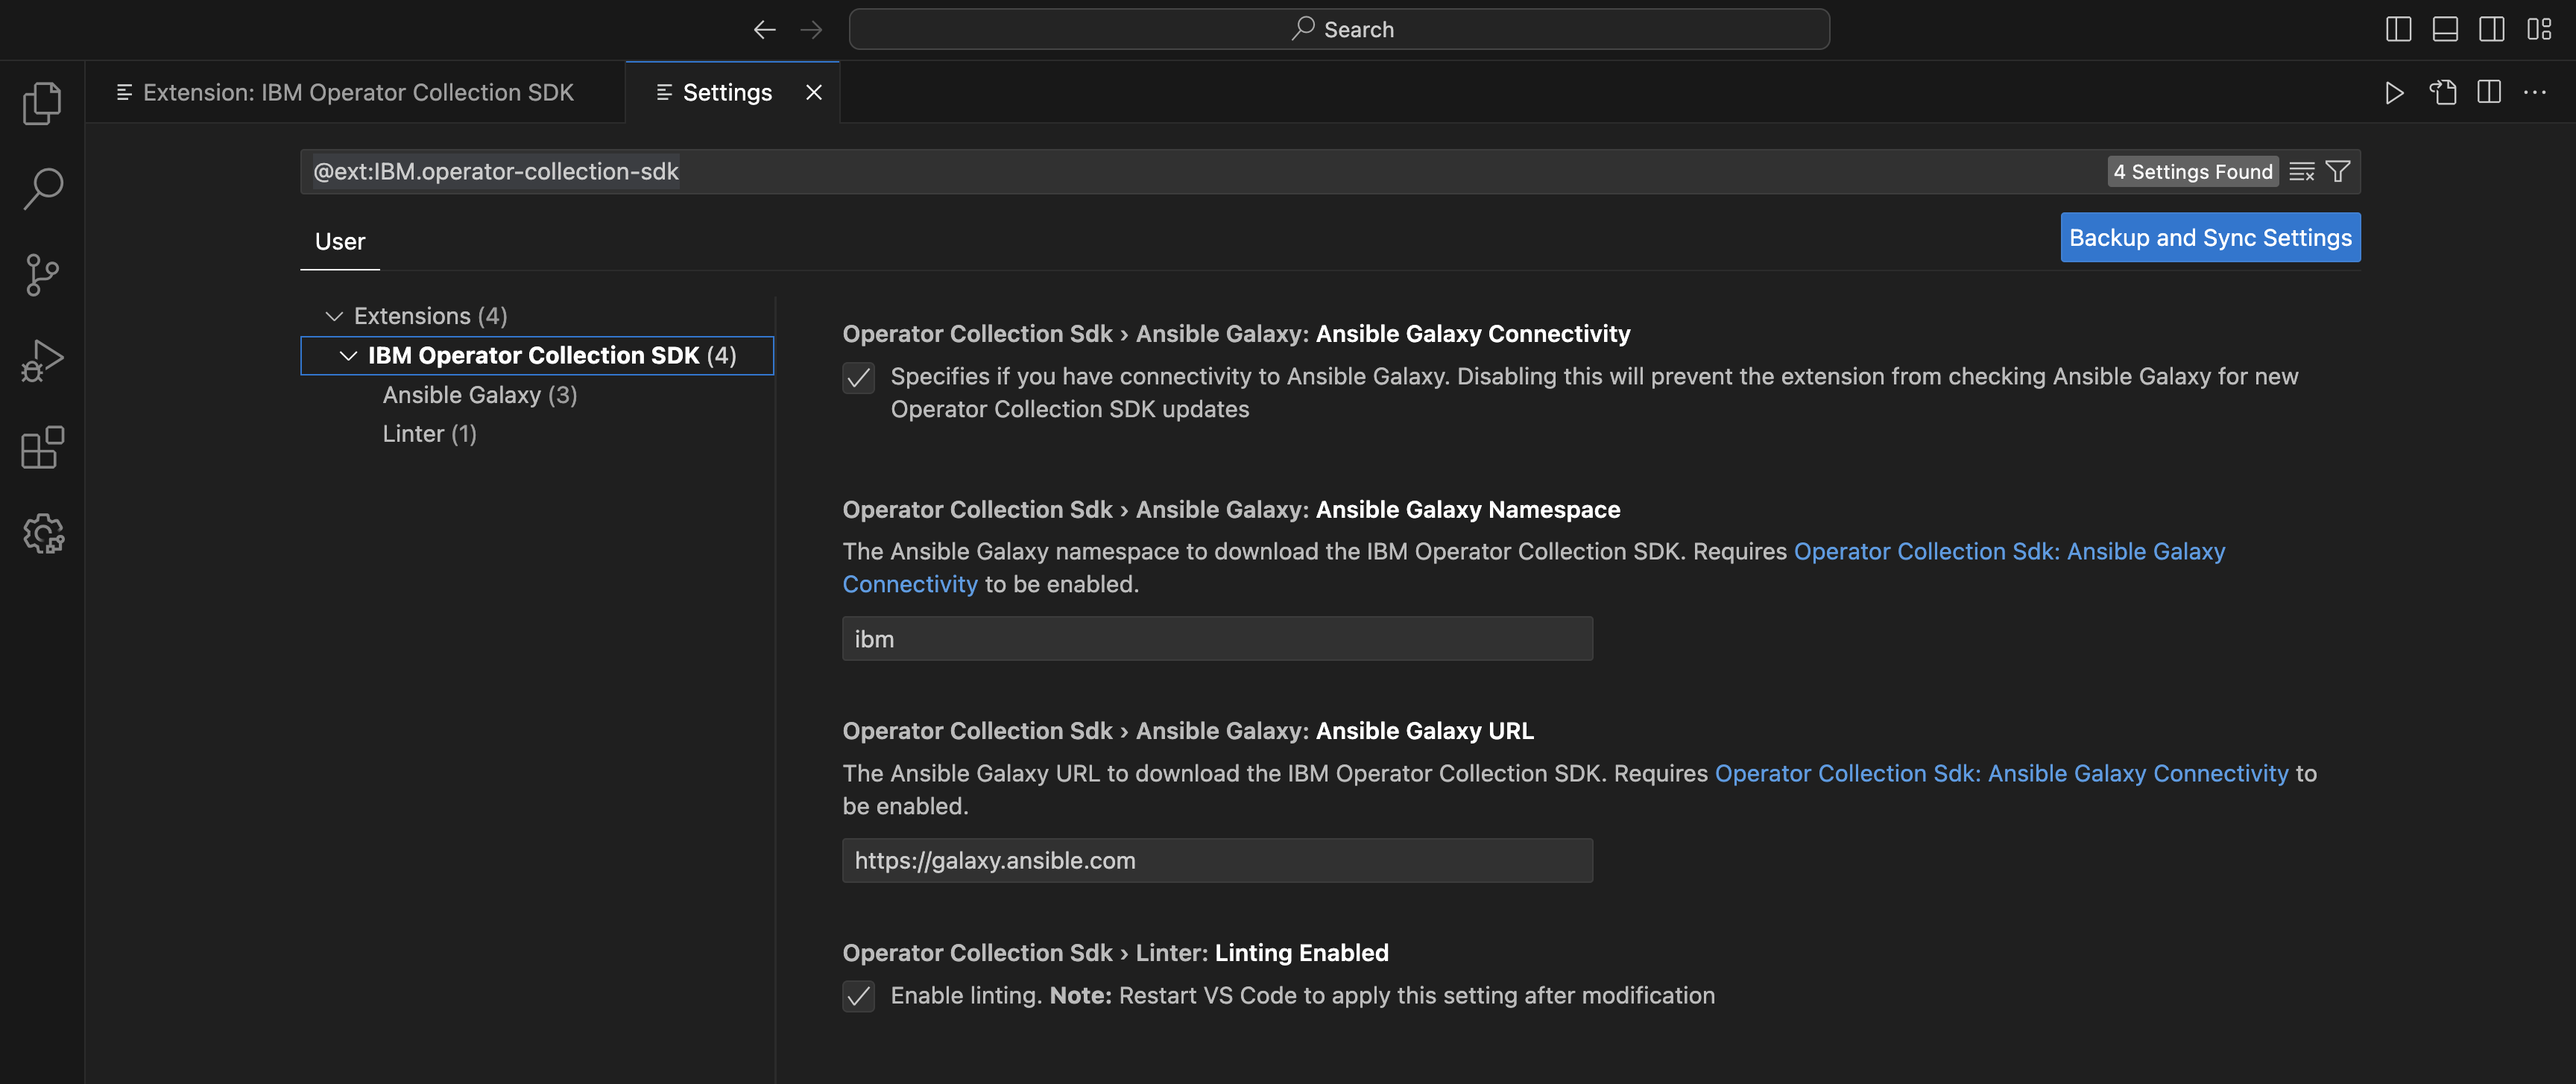Image resolution: width=2576 pixels, height=1084 pixels.
Task: Go forward with the right arrow
Action: pyautogui.click(x=811, y=30)
